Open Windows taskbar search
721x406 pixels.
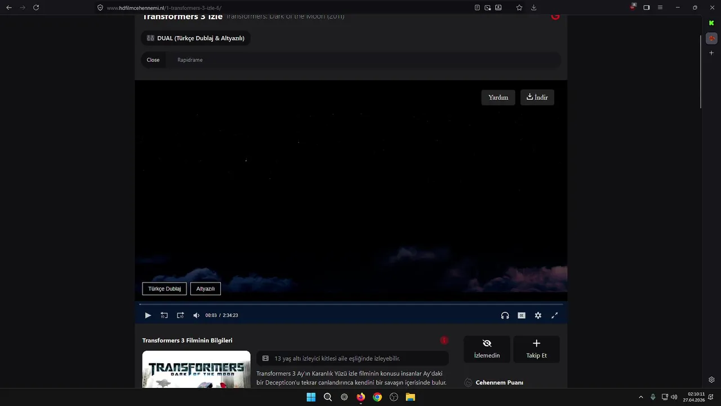328,397
